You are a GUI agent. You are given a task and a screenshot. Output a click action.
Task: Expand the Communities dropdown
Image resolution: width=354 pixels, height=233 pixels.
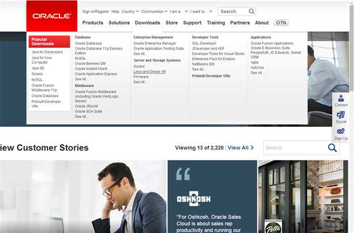tap(154, 12)
